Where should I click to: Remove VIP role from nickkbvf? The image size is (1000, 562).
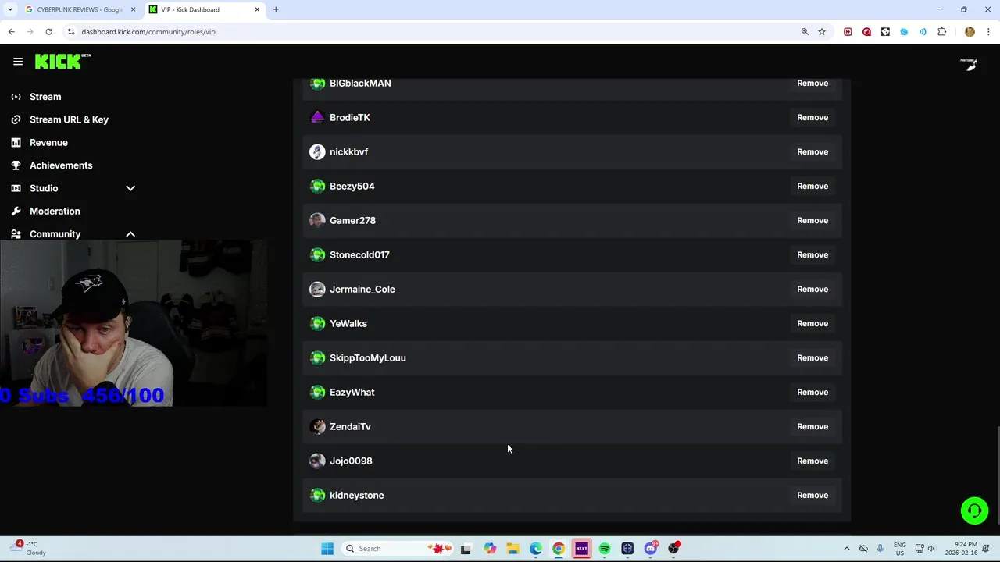click(x=812, y=152)
